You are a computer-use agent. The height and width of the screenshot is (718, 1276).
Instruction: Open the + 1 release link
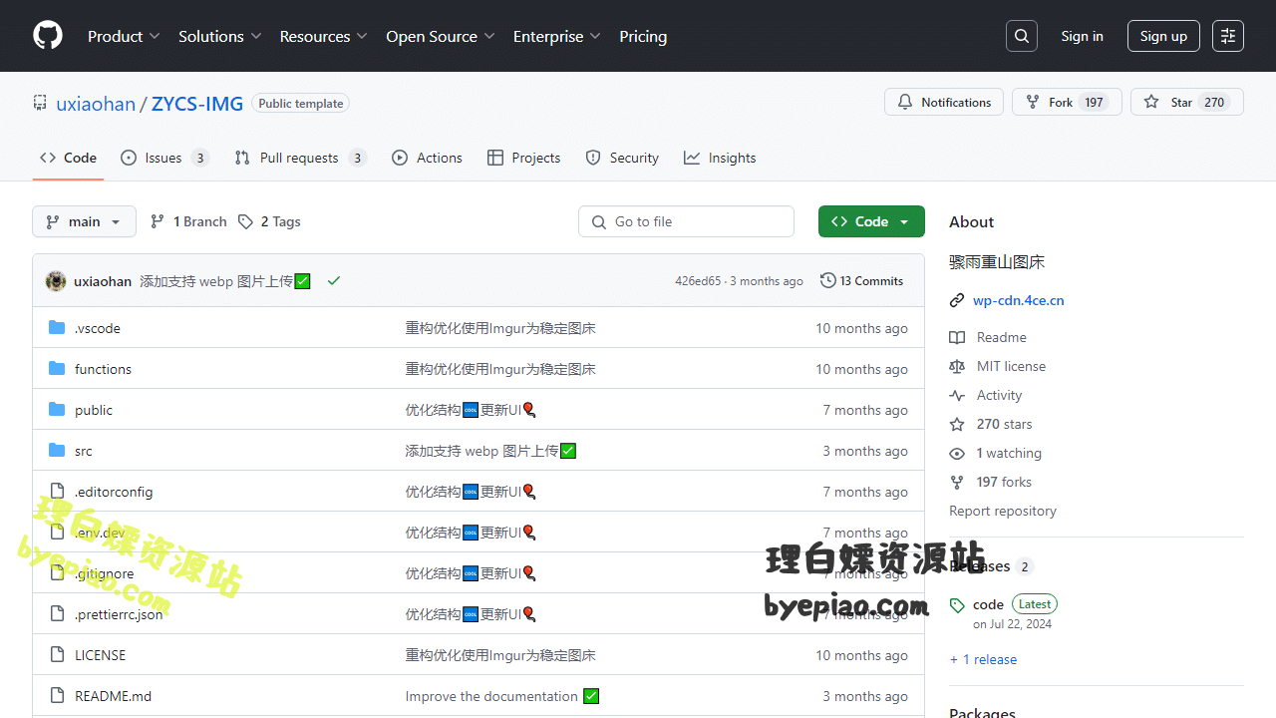click(983, 659)
